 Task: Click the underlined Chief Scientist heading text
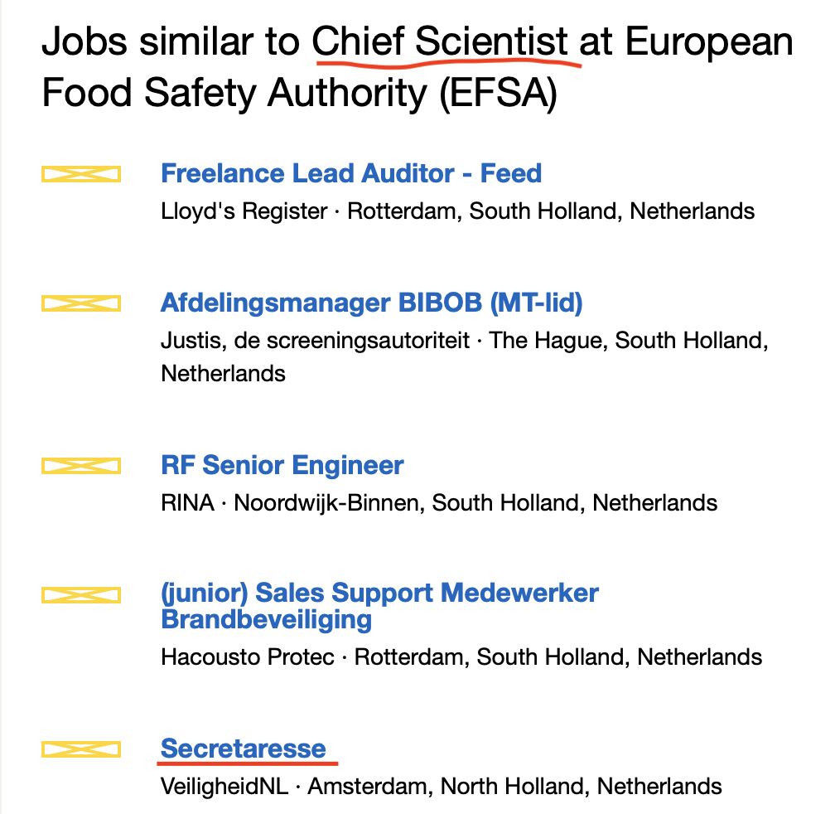[x=441, y=41]
